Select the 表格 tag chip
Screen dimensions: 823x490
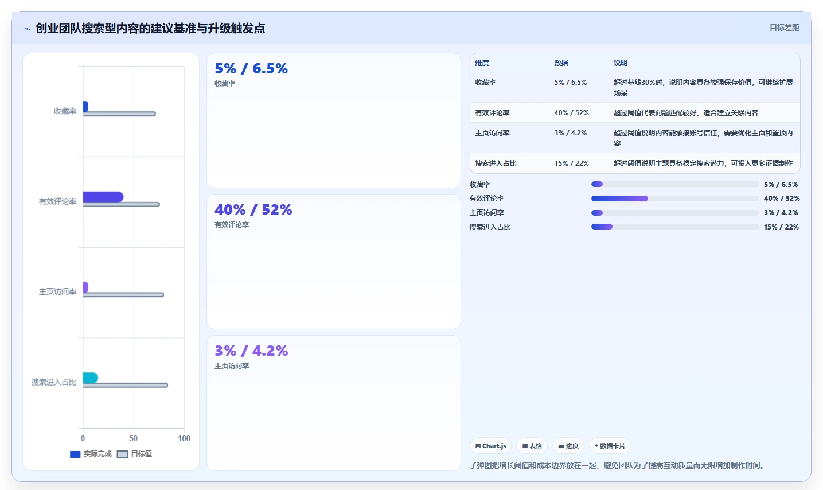(x=532, y=446)
